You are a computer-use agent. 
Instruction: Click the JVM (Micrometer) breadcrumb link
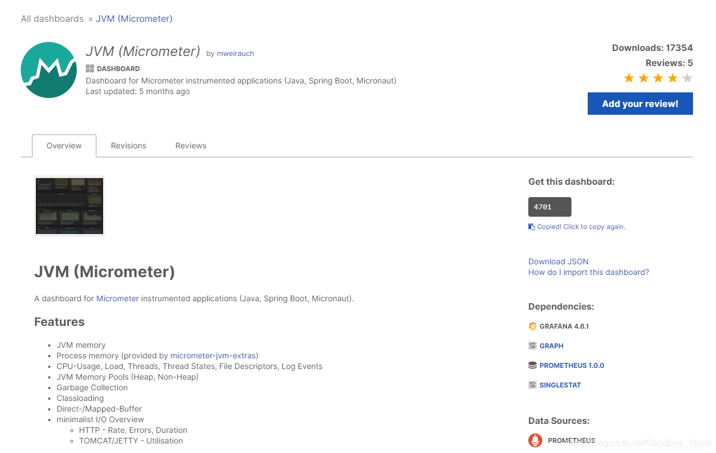134,18
